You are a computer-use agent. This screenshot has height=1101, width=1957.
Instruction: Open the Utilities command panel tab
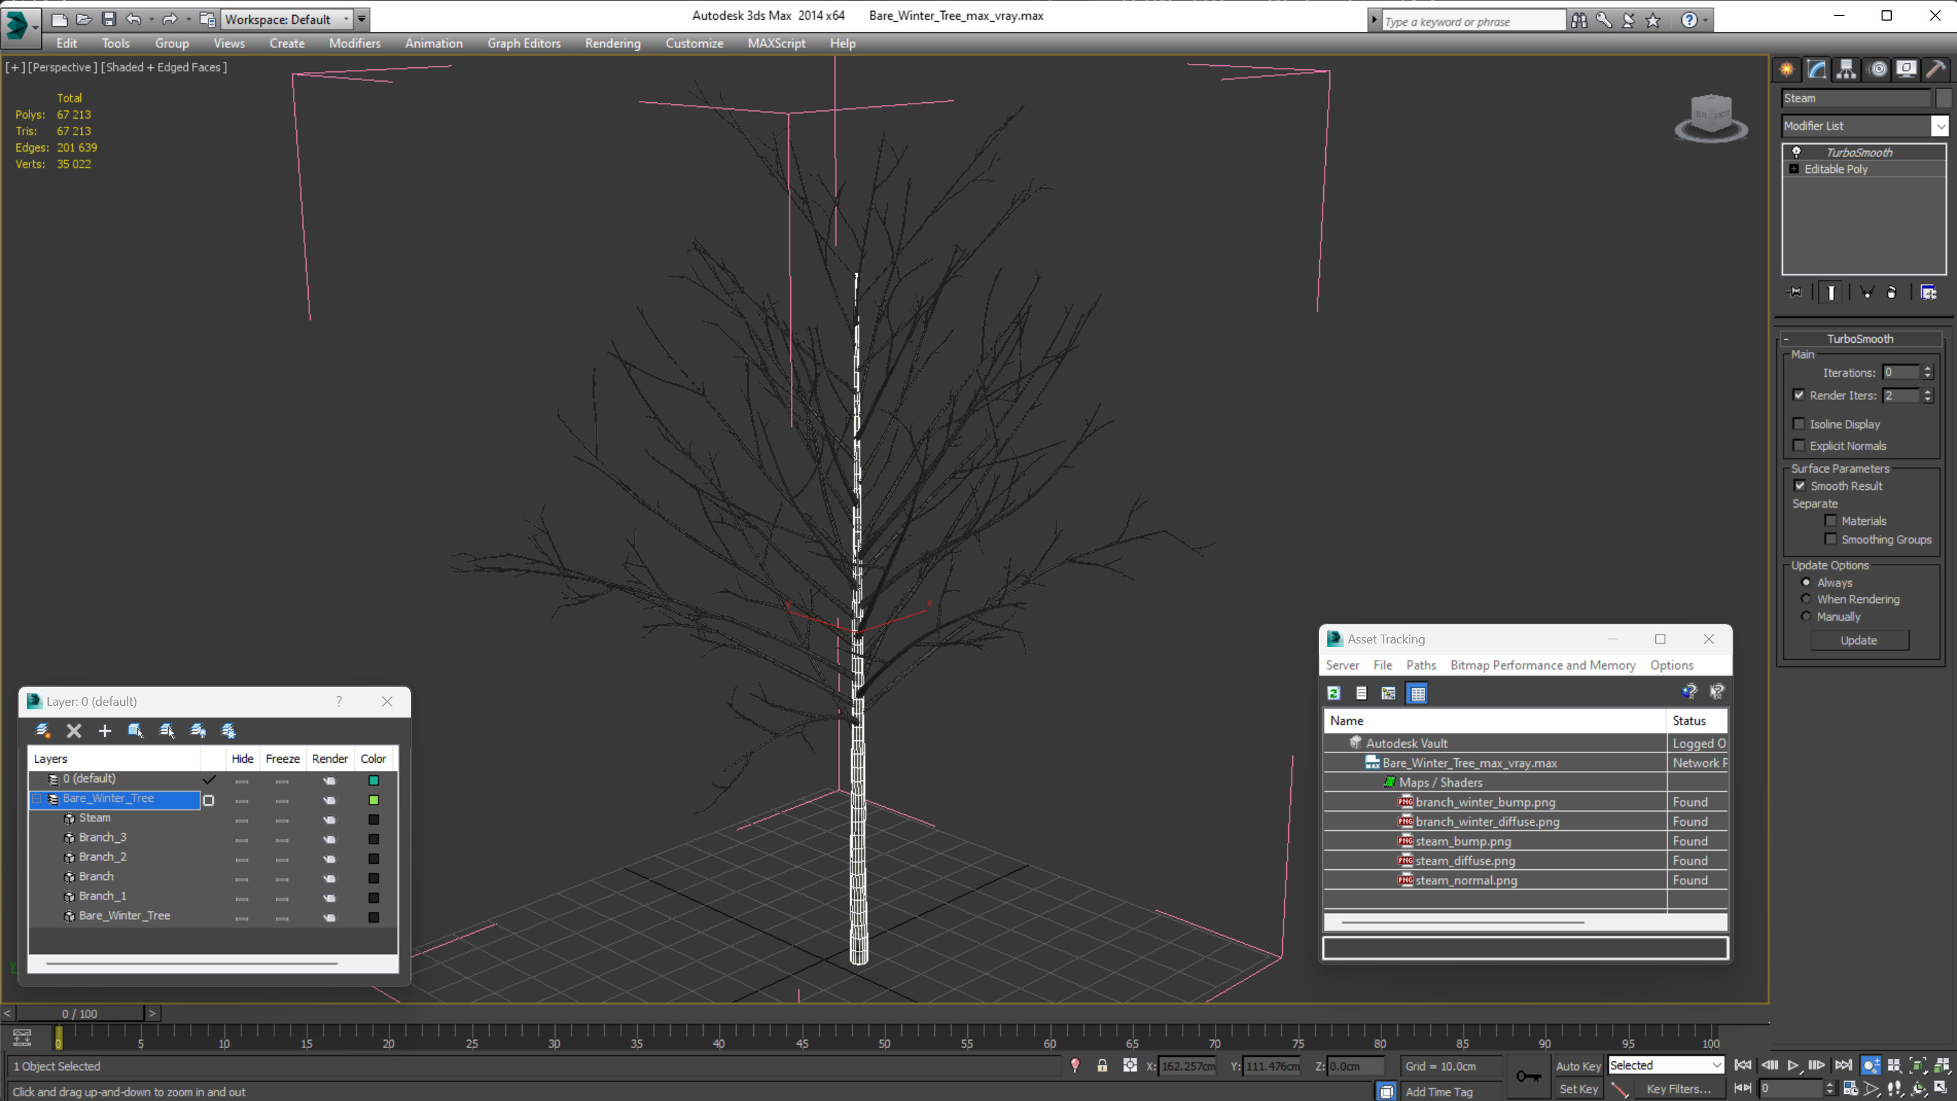coord(1936,70)
